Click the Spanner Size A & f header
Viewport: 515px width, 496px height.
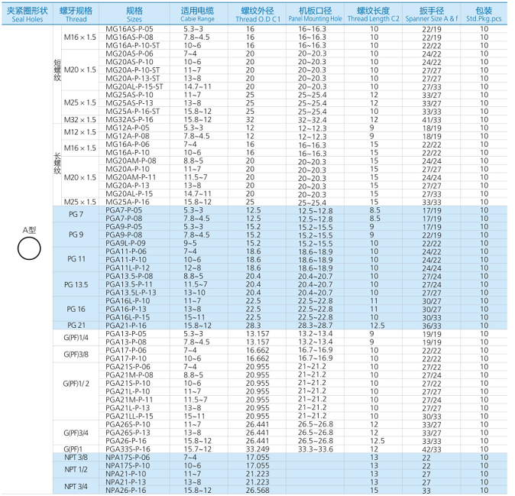(432, 15)
